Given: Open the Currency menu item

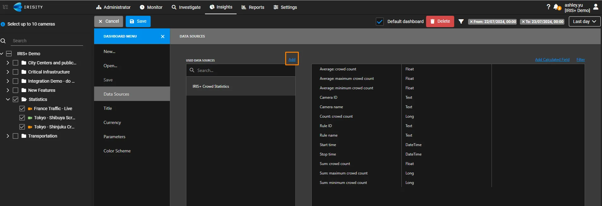Looking at the screenshot, I should point(132,122).
